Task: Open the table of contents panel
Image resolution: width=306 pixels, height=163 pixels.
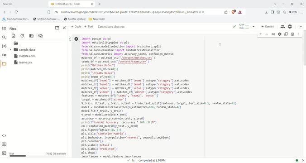Action: point(4,29)
